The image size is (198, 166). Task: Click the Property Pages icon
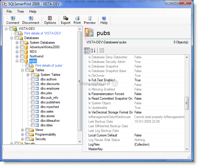pyautogui.click(x=102, y=51)
